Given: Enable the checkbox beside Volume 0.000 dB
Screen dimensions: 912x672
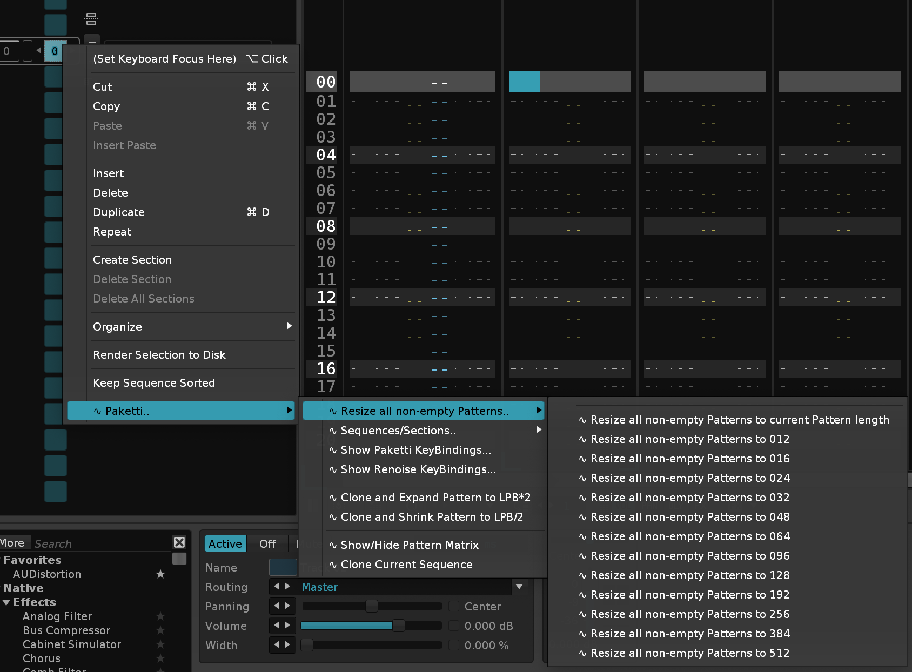Looking at the screenshot, I should [454, 626].
